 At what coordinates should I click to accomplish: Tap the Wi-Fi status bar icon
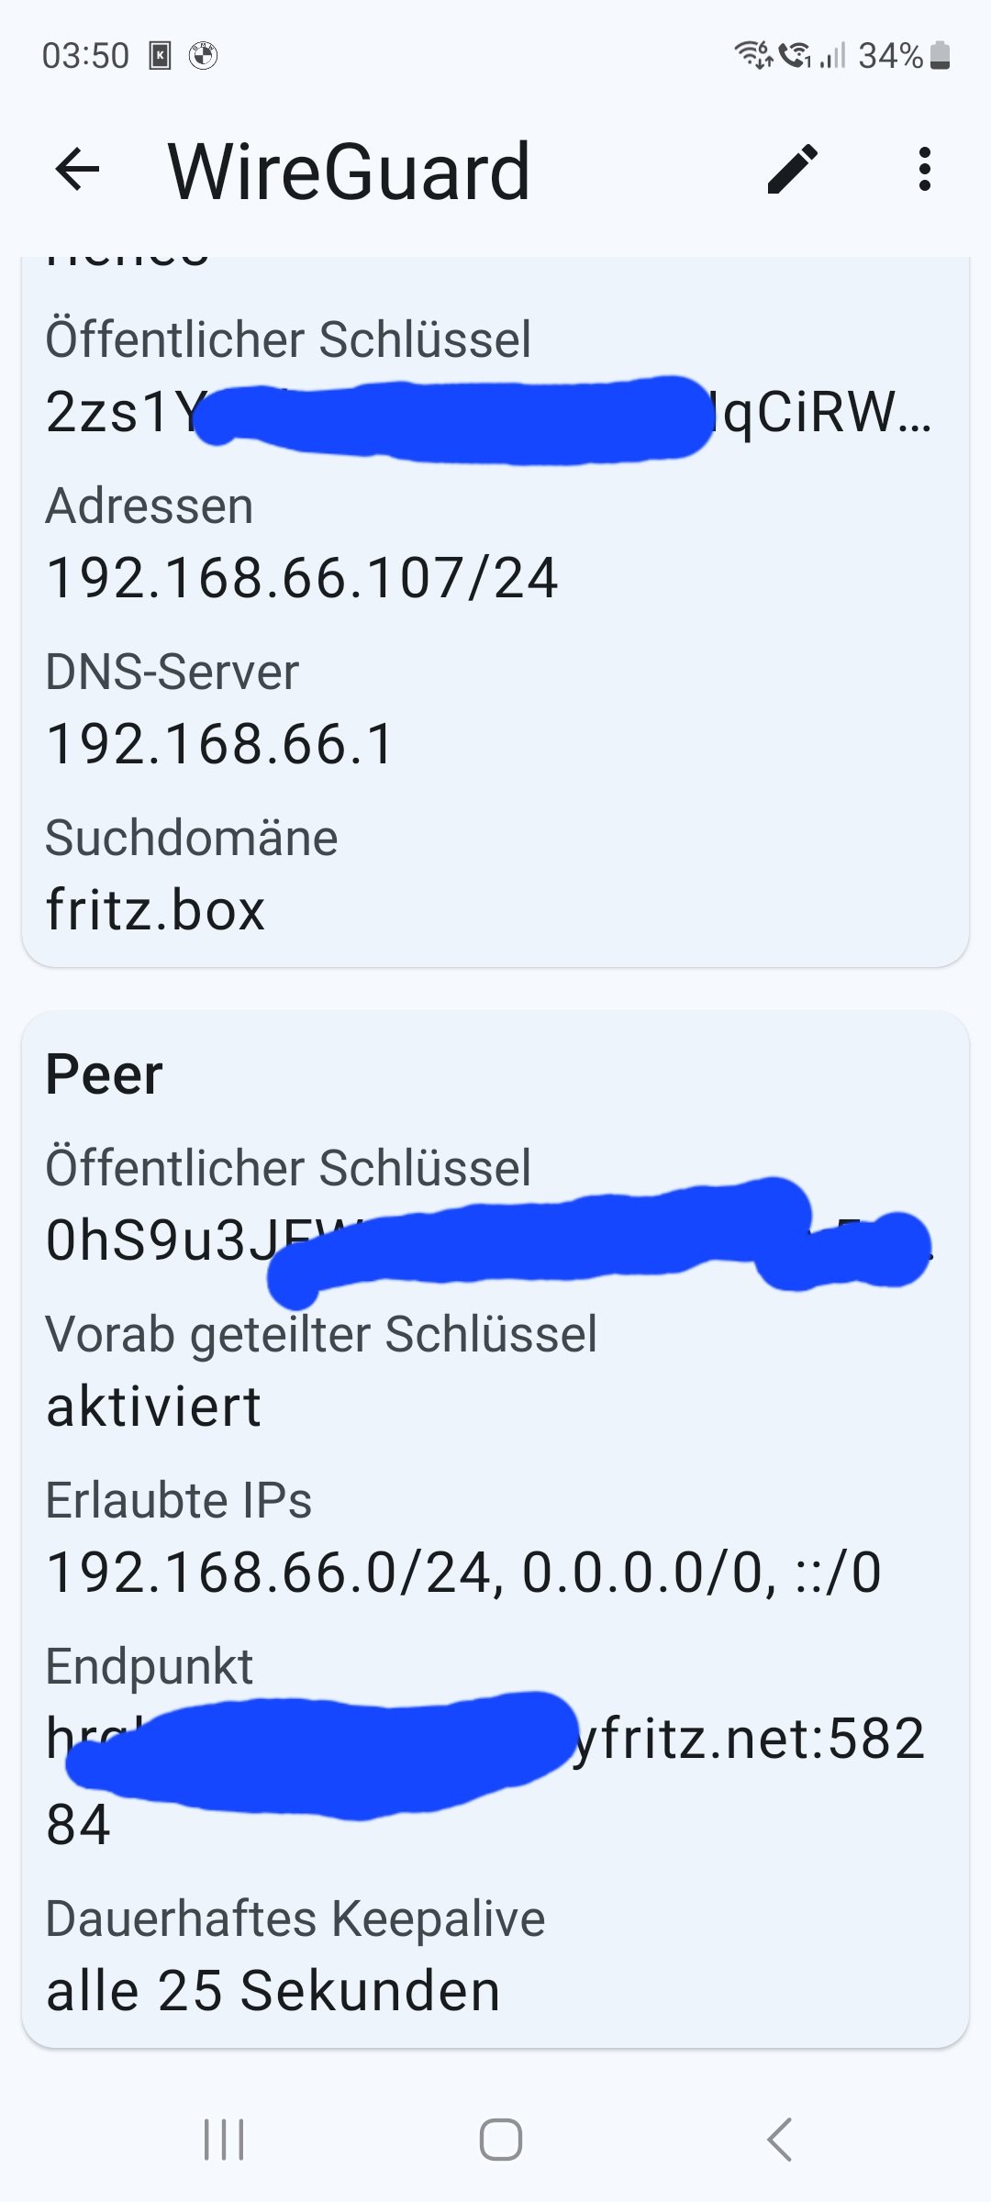[753, 56]
